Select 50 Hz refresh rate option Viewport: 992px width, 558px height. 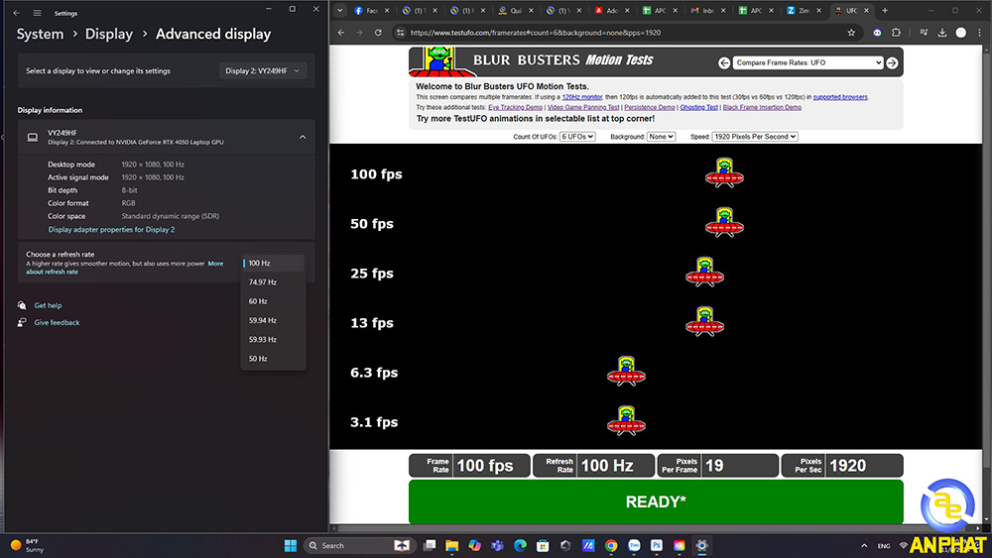coord(274,359)
